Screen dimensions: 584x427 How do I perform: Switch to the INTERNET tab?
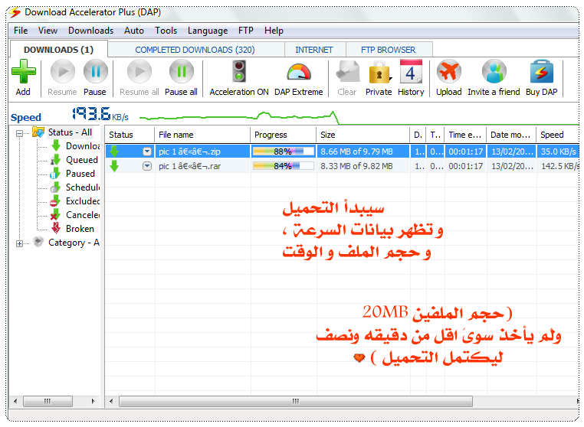[x=314, y=50]
